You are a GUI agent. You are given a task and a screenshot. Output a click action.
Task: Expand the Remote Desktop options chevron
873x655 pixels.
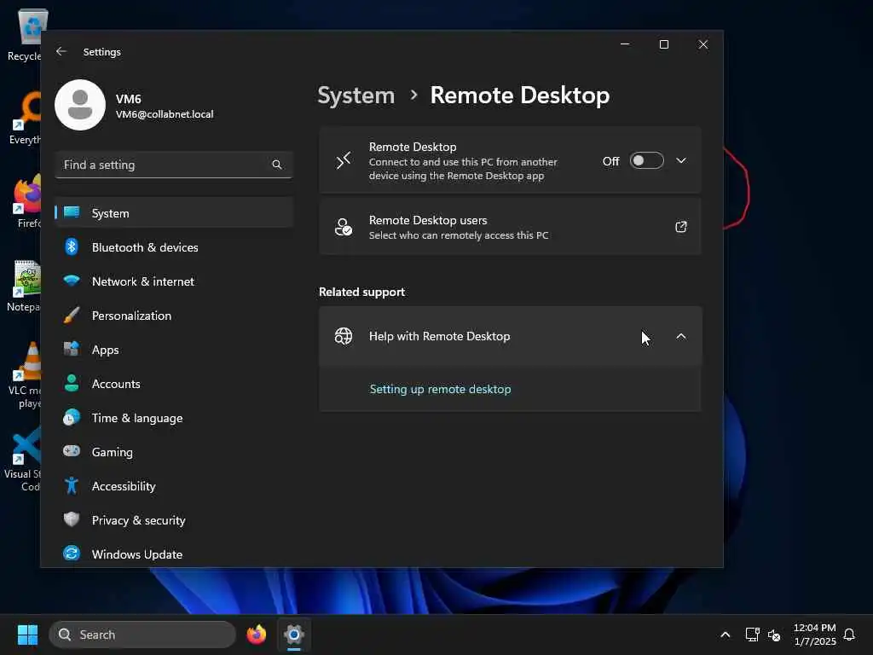click(x=681, y=160)
